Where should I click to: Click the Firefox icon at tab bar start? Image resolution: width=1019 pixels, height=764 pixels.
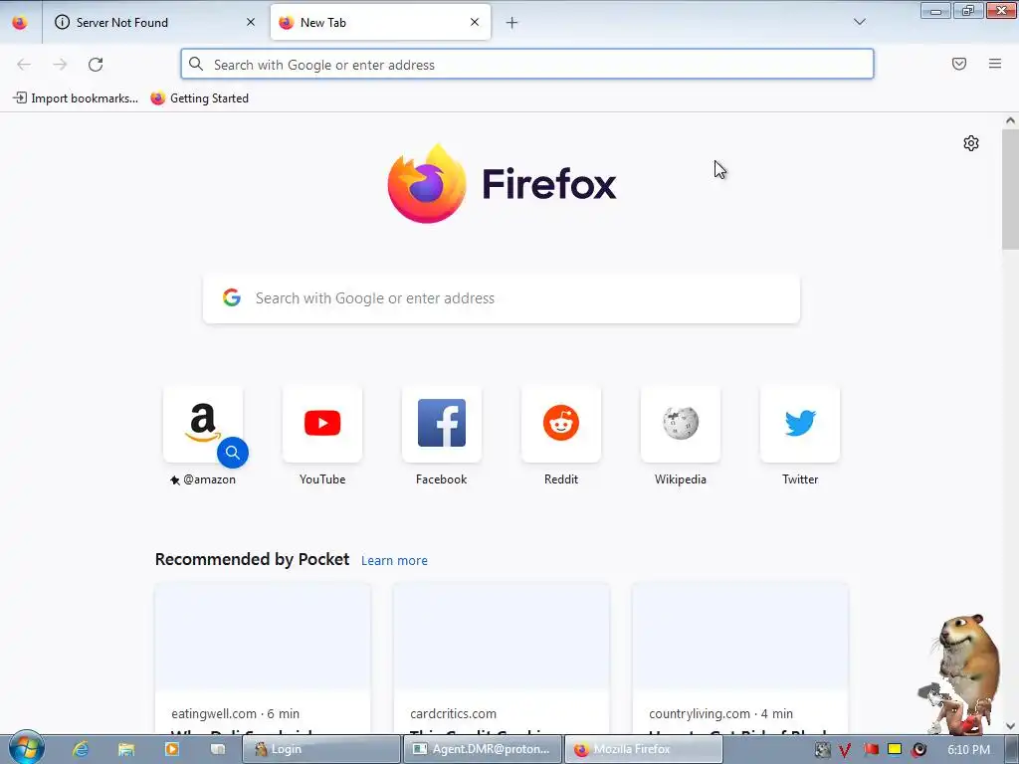[x=20, y=22]
